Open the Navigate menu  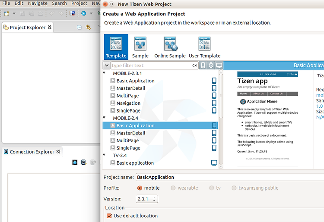(x=38, y=3)
